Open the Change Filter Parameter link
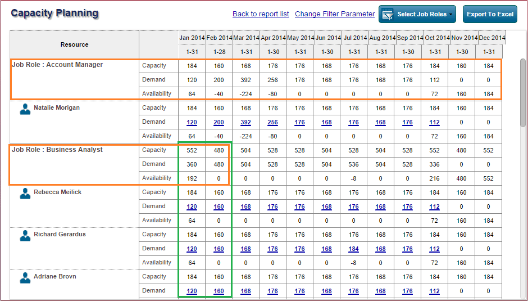Viewport: 528px width, 301px height. 334,14
